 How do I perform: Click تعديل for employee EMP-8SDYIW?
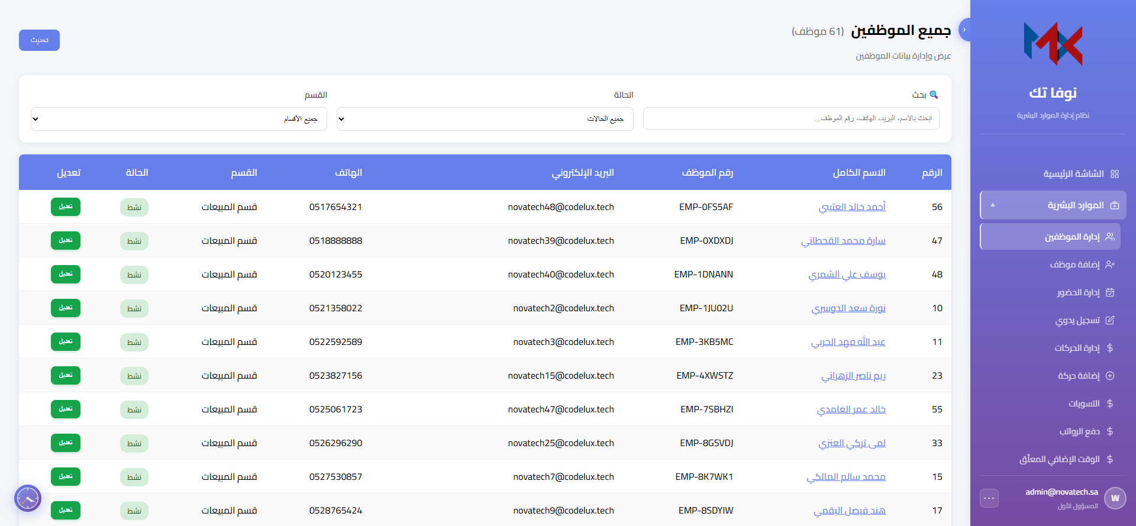66,510
